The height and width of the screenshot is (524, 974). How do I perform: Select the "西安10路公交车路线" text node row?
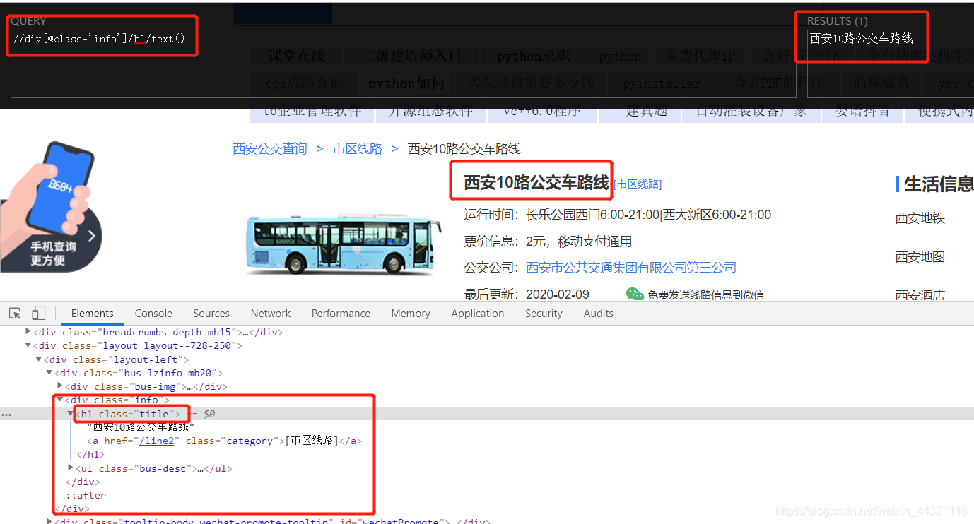[141, 427]
